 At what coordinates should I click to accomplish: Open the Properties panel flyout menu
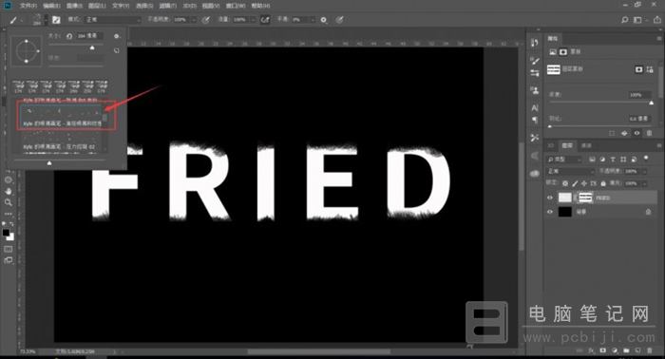click(x=659, y=38)
